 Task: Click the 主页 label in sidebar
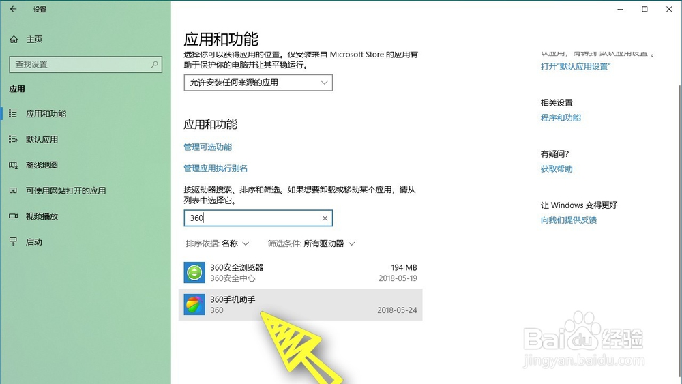[34, 40]
